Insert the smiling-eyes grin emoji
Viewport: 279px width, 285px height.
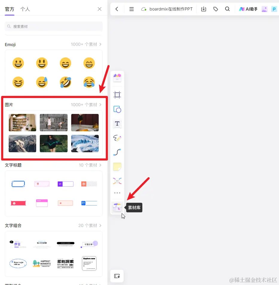coord(65,63)
